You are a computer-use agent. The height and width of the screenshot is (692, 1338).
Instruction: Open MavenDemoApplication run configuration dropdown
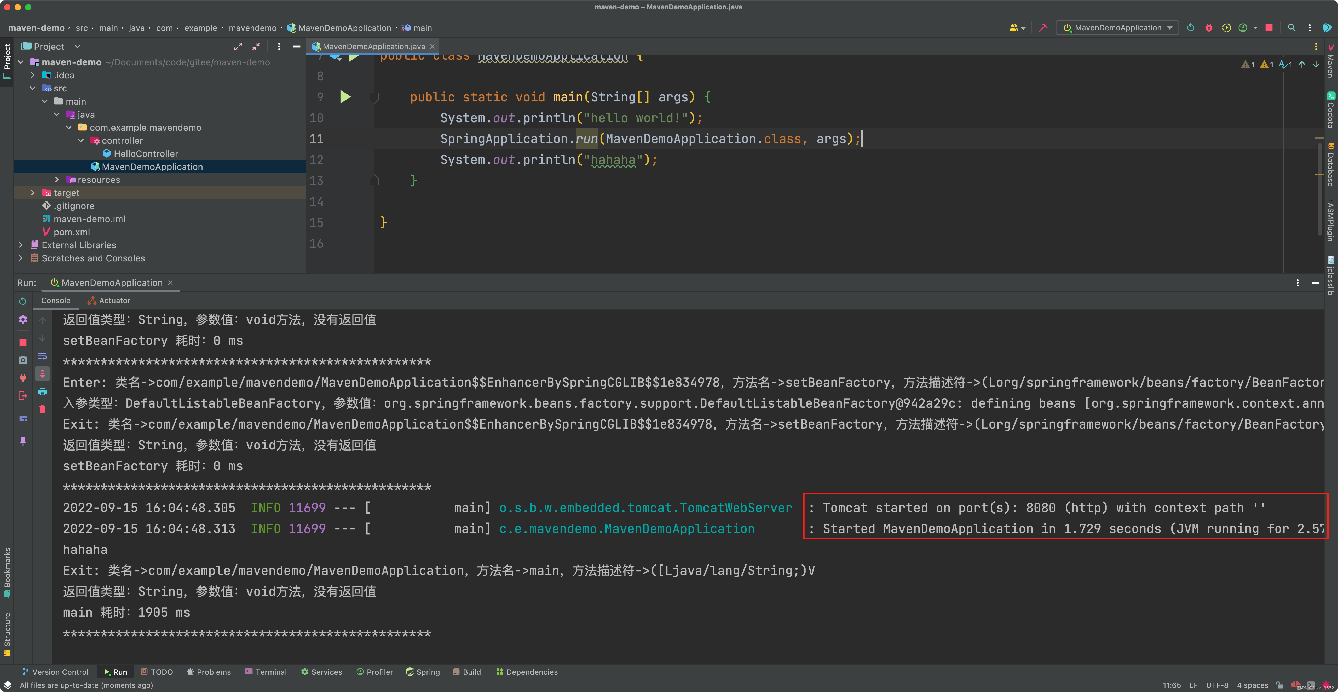(1117, 28)
